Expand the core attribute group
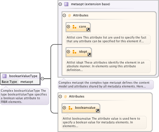Viewport: 159px width, 132px height. [x=68, y=26]
